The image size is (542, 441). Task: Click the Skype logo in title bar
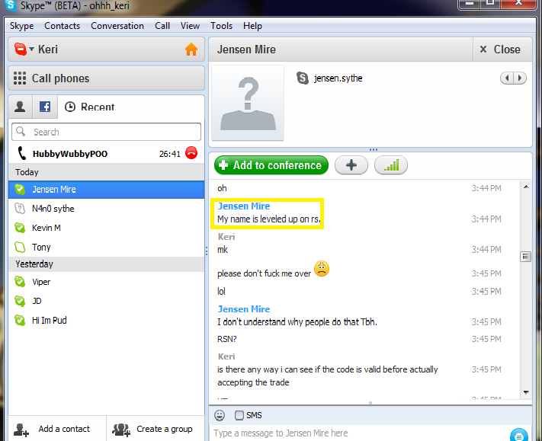point(11,5)
